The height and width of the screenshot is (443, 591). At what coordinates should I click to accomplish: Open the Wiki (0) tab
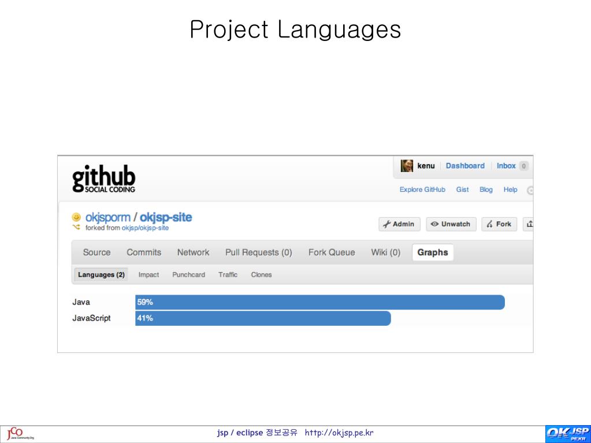[385, 252]
